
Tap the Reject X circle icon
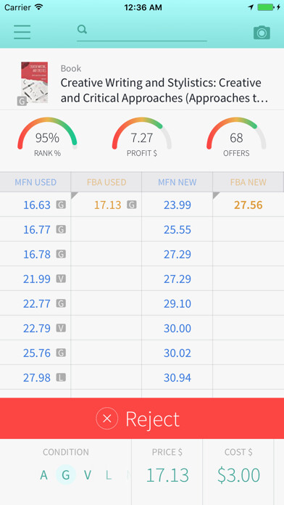pyautogui.click(x=107, y=419)
